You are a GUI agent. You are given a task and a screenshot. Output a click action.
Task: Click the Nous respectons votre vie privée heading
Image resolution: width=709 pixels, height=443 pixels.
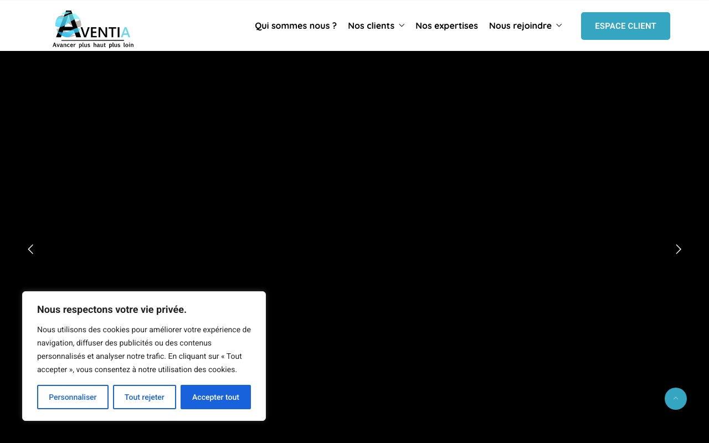pyautogui.click(x=112, y=310)
